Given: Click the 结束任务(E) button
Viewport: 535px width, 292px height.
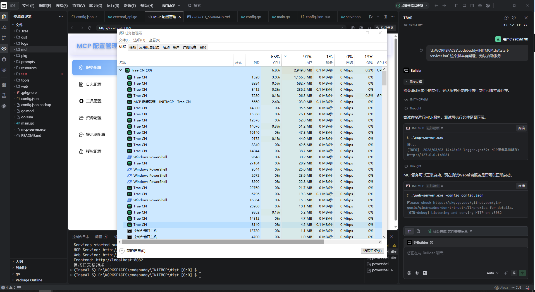Looking at the screenshot, I should click(372, 251).
